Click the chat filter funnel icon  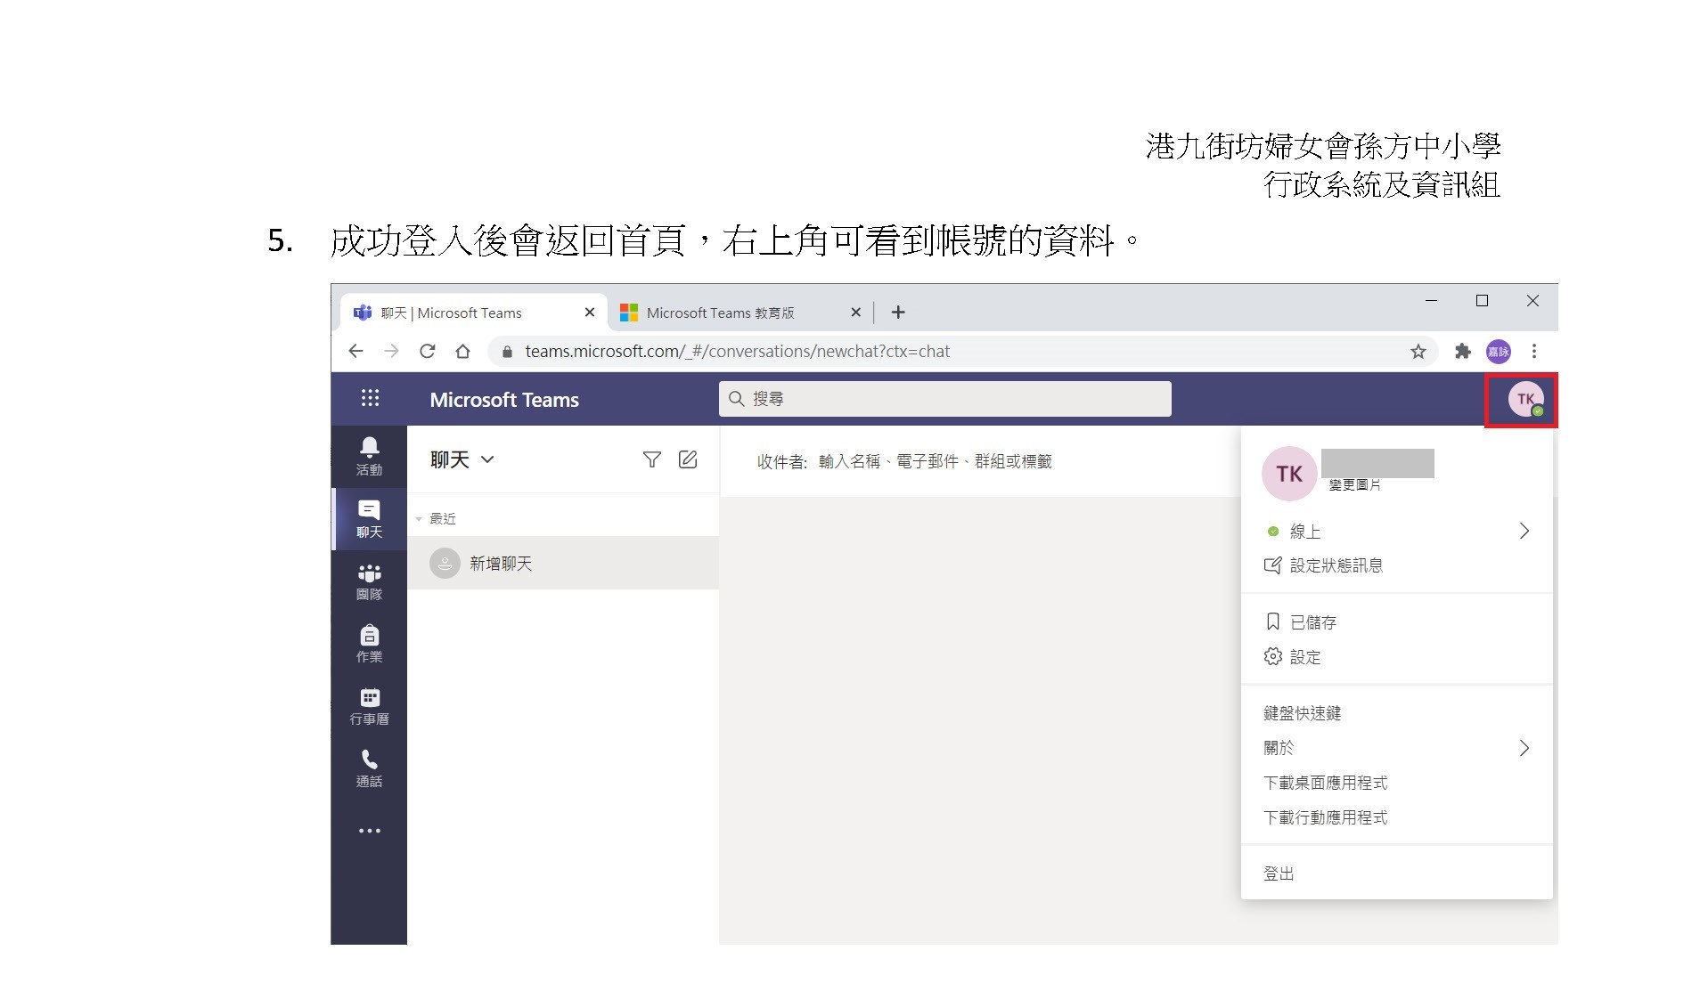[x=651, y=459]
